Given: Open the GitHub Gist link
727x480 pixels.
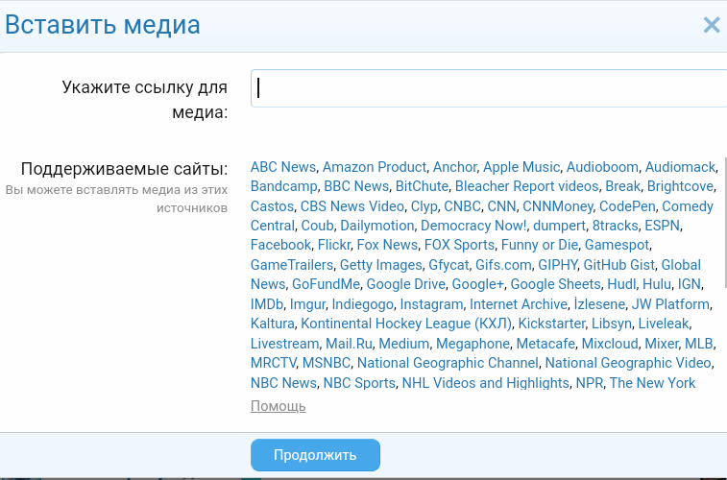Looking at the screenshot, I should coord(618,265).
